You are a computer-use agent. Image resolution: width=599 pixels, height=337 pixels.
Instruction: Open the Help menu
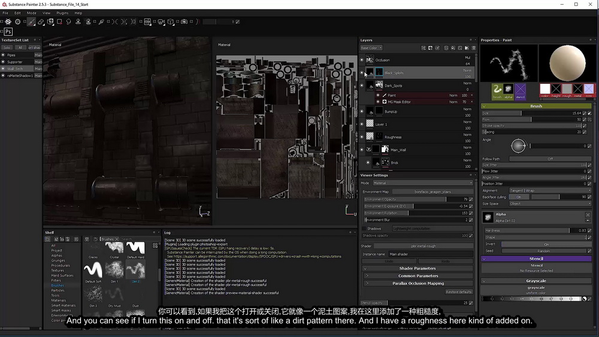point(78,13)
